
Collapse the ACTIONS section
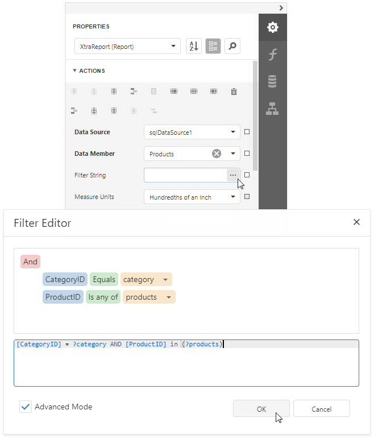[x=75, y=71]
